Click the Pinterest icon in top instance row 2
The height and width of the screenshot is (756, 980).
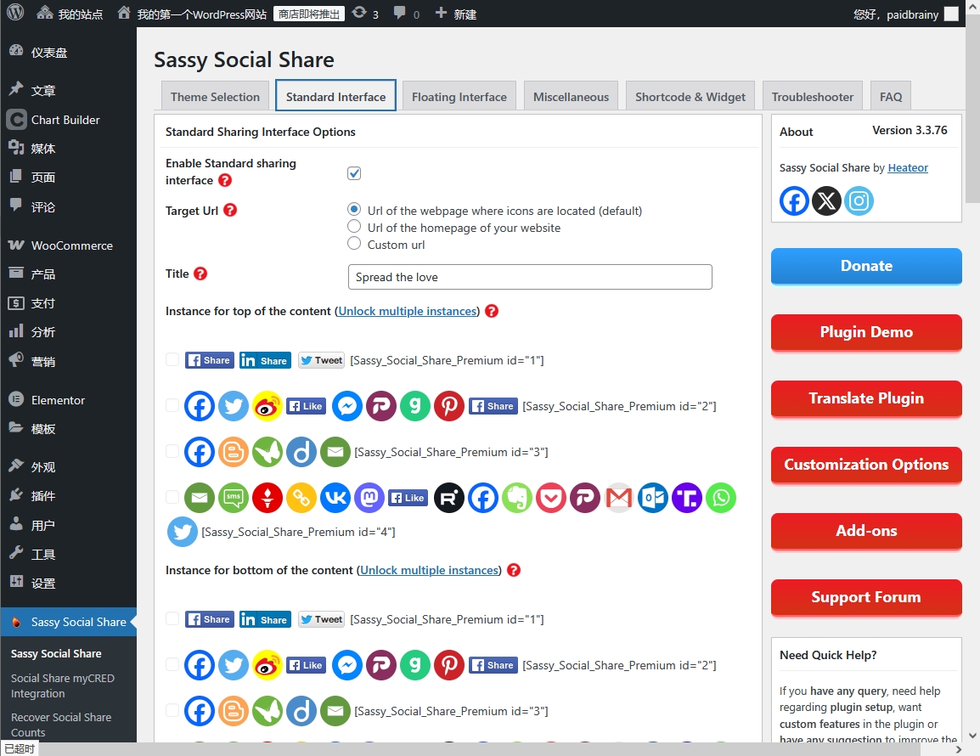pos(448,406)
